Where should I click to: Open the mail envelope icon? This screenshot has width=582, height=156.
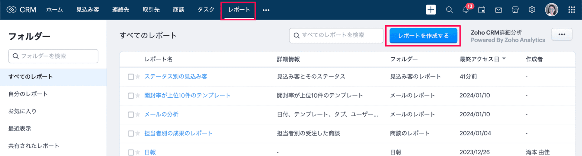coord(498,10)
